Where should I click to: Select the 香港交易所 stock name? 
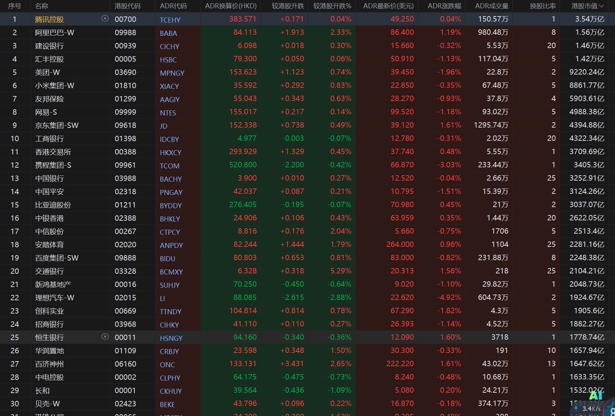(x=53, y=152)
